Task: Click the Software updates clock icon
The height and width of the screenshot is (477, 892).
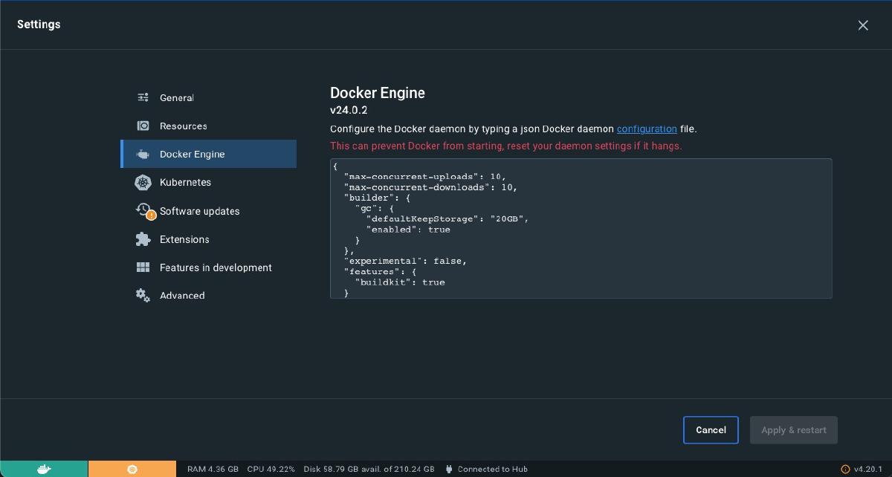Action: point(143,210)
